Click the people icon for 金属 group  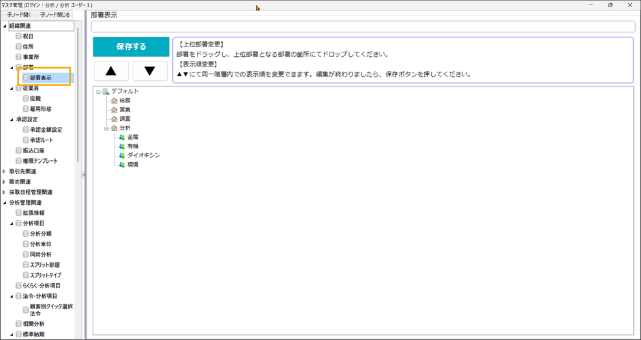[x=122, y=137]
